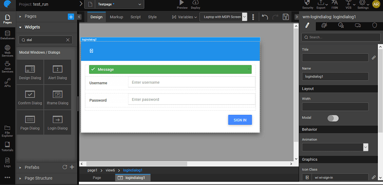This screenshot has height=185, width=383.
Task: Open the AR user profile avatar
Action: [x=376, y=4]
